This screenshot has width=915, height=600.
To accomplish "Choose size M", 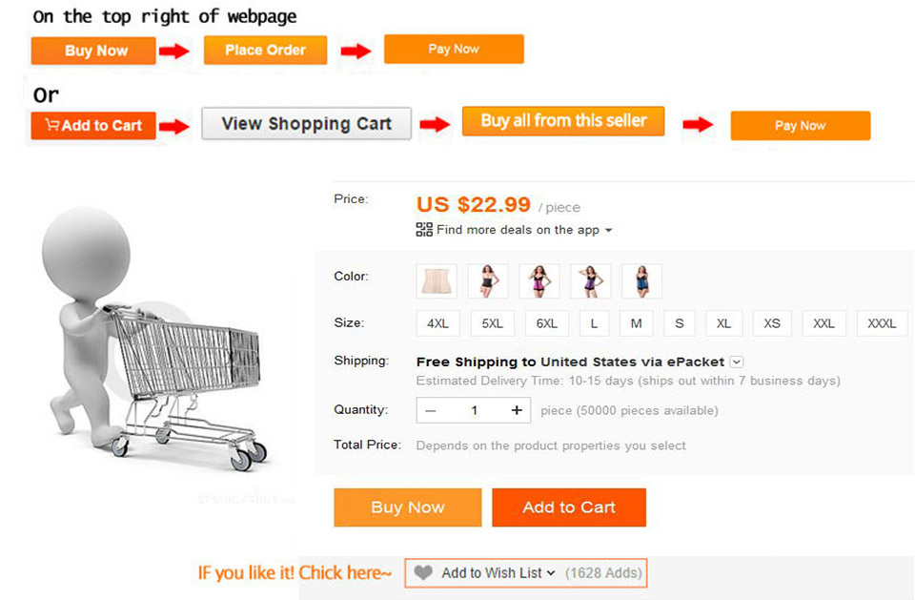I will (x=636, y=323).
